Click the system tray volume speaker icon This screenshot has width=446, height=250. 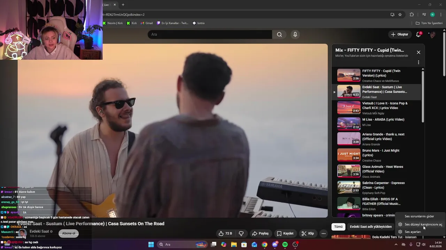(424, 244)
